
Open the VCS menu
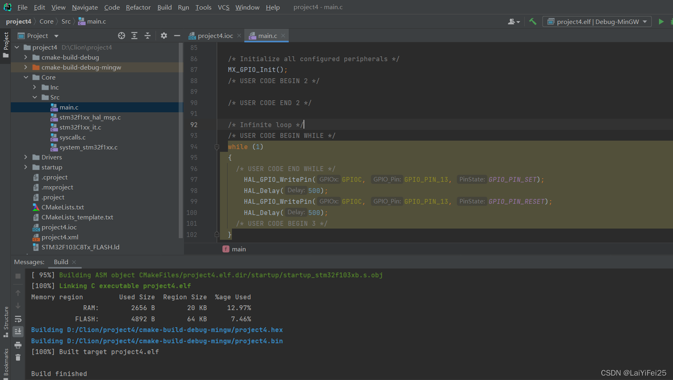[224, 7]
